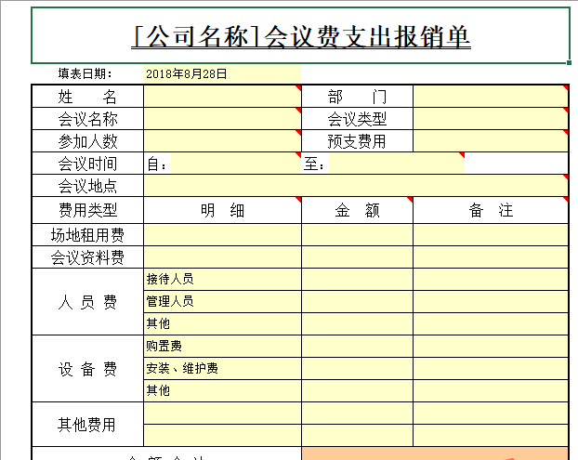Click the empty input cell beside 部门
This screenshot has width=578, height=460.
(490, 97)
